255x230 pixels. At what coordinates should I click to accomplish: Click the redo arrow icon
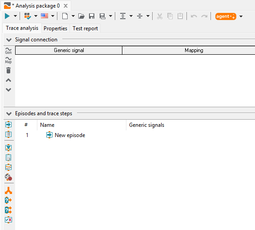coord(204,16)
